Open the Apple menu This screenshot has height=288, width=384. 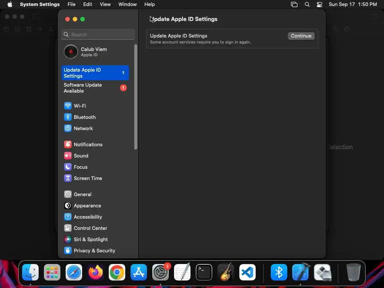point(10,4)
